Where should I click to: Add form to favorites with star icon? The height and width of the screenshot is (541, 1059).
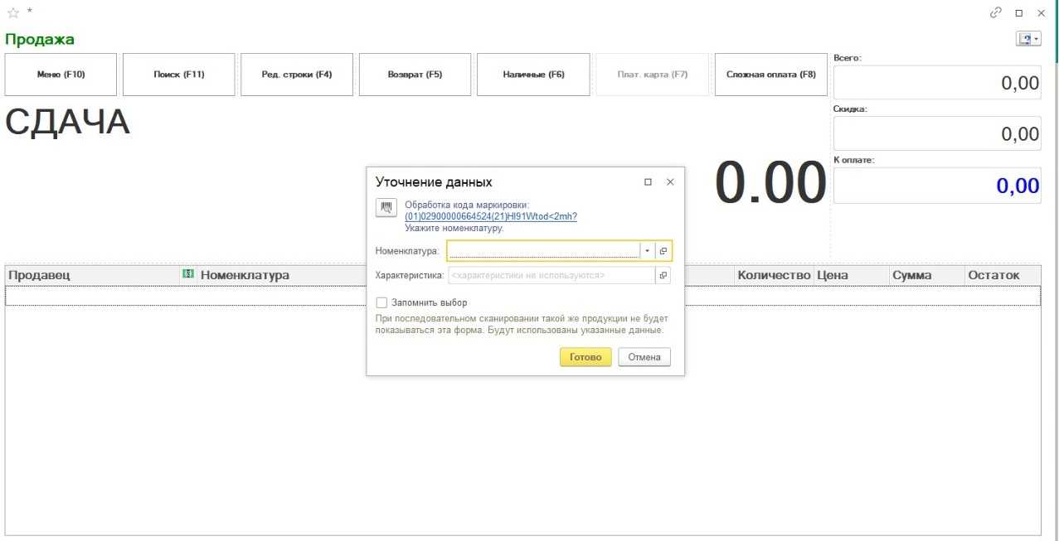pos(12,13)
